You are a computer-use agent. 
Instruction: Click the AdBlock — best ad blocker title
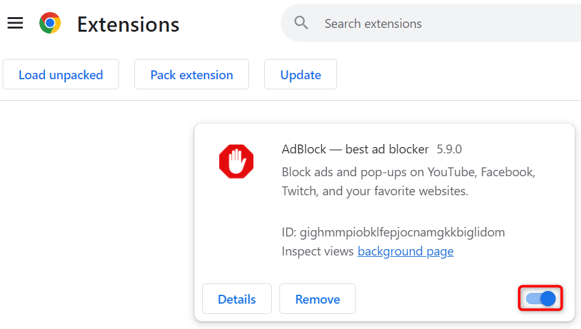tap(355, 150)
